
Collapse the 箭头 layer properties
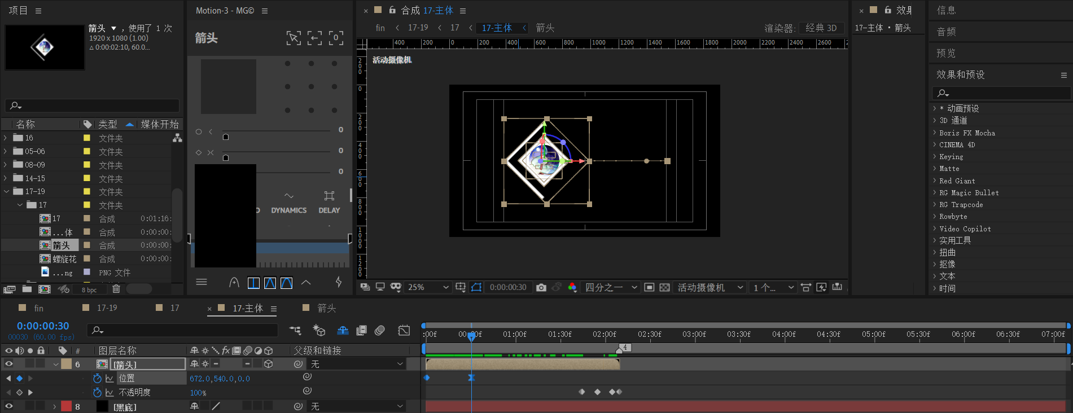[56, 364]
